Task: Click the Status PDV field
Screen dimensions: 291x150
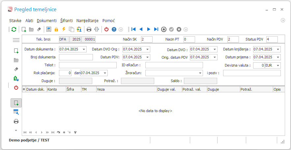Action: [x=272, y=39]
